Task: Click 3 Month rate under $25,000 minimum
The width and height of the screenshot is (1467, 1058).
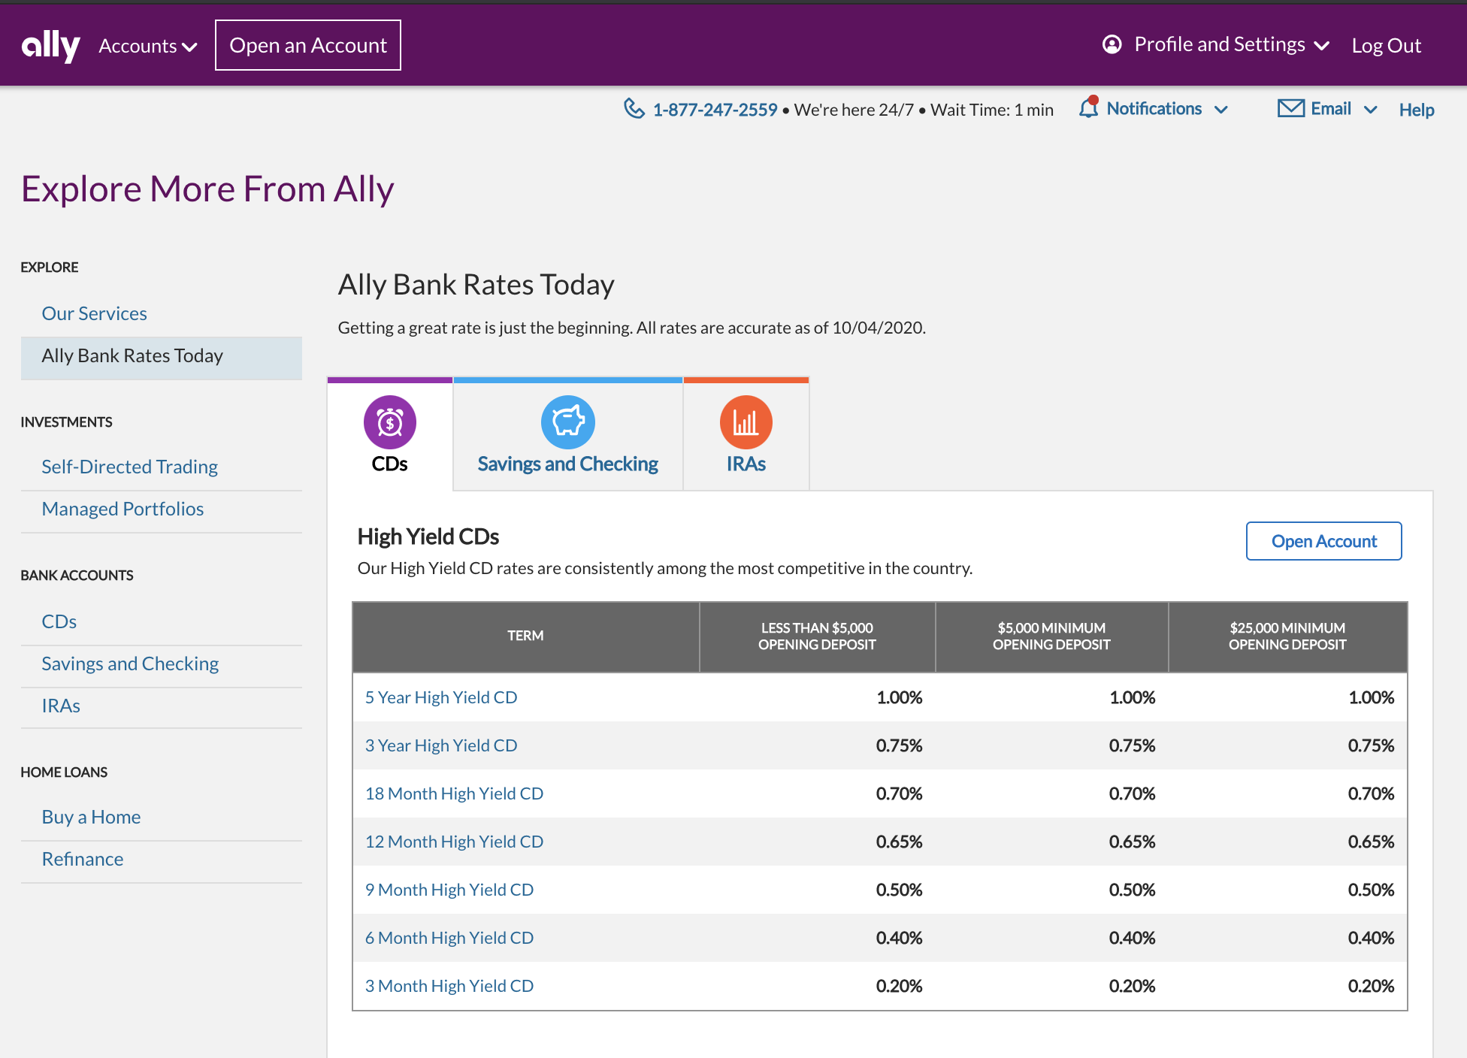Action: 1371,986
